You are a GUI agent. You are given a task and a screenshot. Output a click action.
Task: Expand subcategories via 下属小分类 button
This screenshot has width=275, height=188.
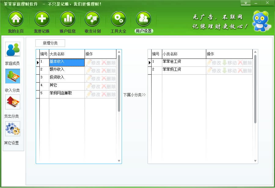(134, 94)
